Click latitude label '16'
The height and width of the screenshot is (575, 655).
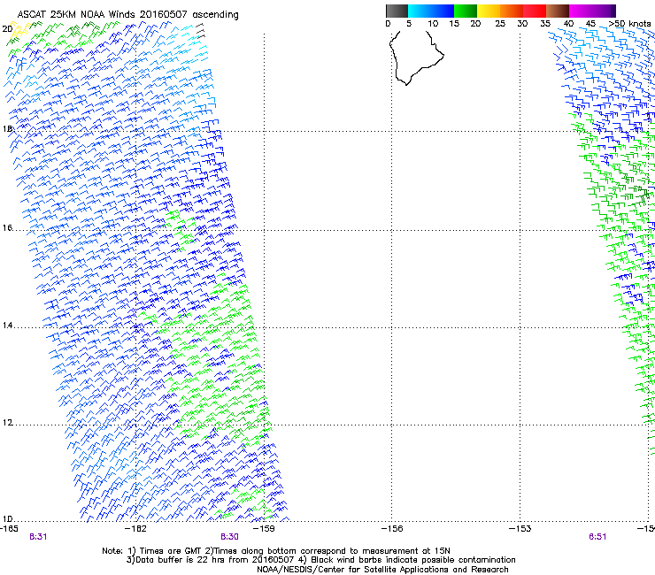[x=7, y=227]
